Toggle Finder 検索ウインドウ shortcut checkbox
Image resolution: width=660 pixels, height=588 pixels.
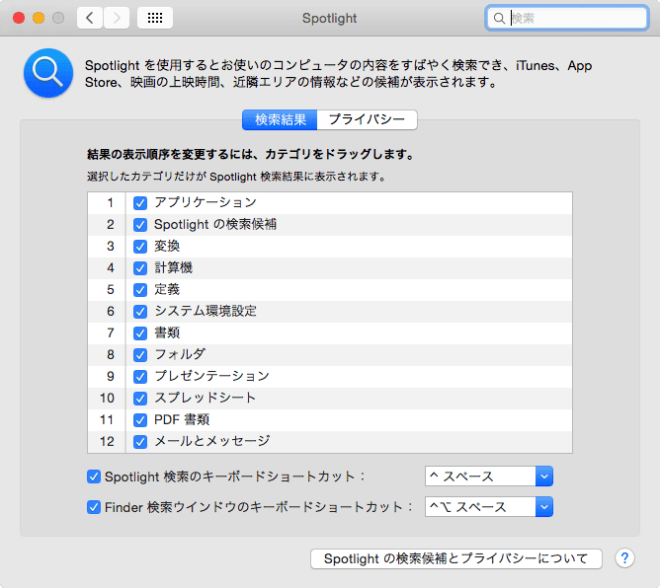tap(94, 507)
